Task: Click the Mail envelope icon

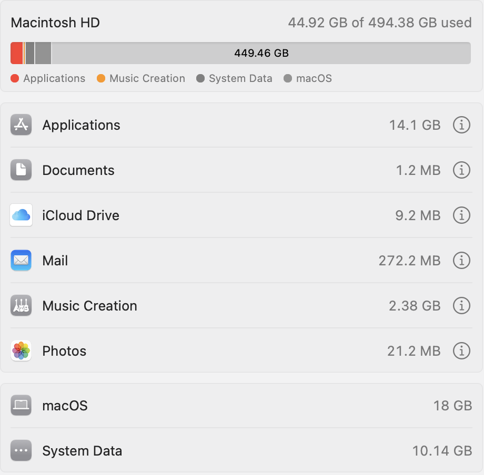Action: pos(21,261)
